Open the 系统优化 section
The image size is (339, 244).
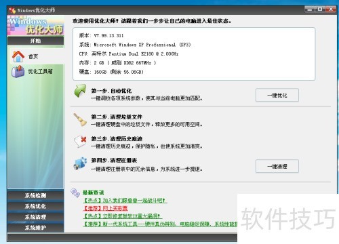pyautogui.click(x=36, y=206)
